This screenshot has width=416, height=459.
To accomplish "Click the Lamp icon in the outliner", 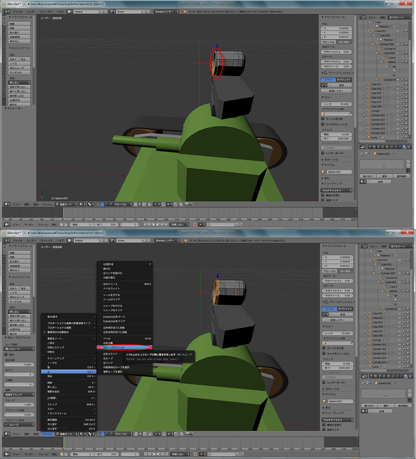I will (x=369, y=137).
